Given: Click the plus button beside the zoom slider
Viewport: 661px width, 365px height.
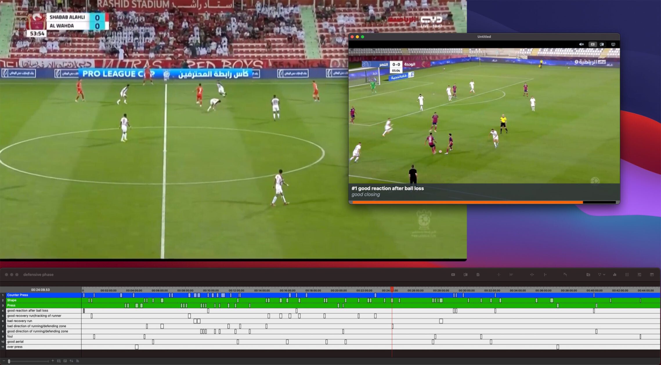Looking at the screenshot, I should pos(53,361).
